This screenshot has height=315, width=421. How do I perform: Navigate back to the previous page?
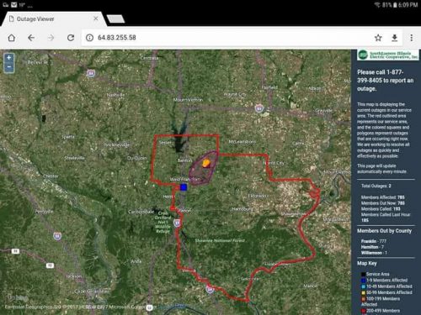(31, 38)
